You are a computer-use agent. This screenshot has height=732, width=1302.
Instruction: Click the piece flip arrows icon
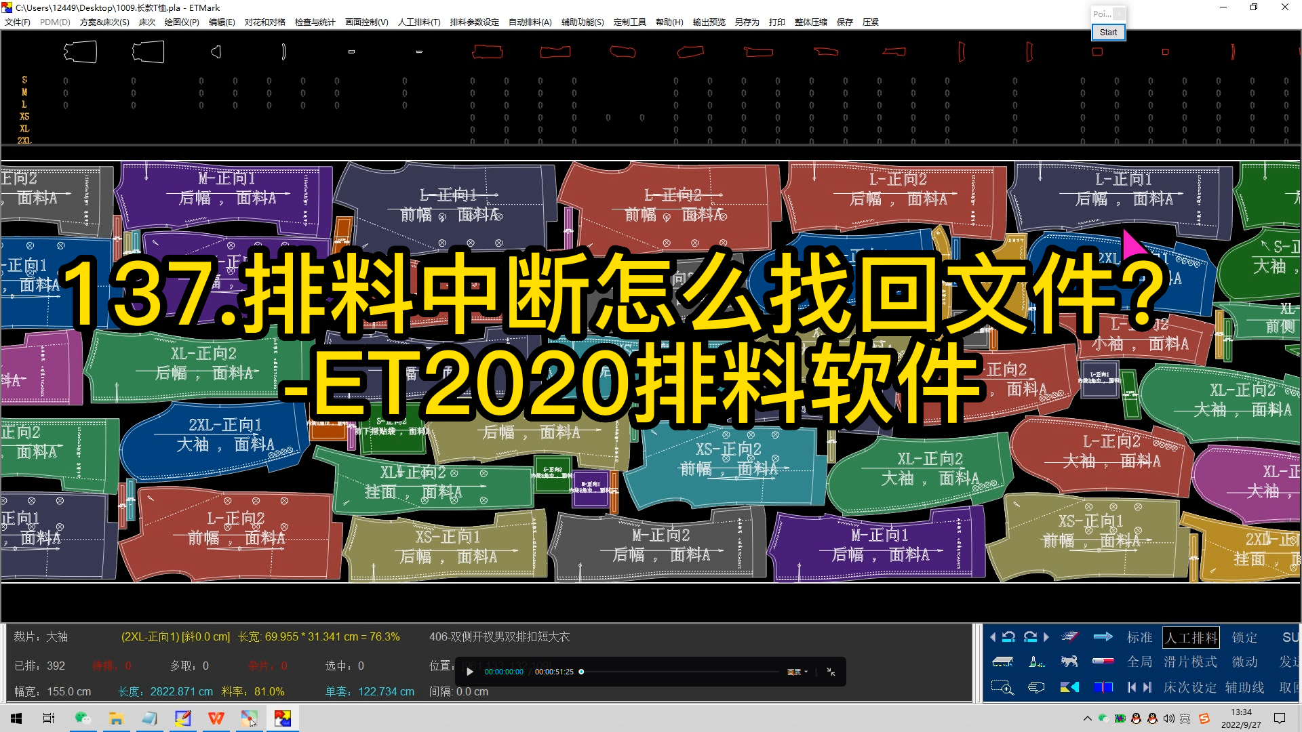[1070, 687]
